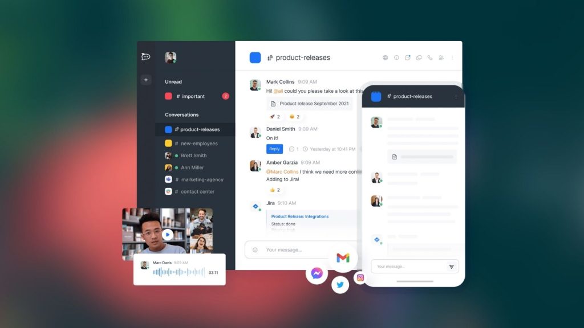The width and height of the screenshot is (584, 328).
Task: Click Amber Garzia's avatar in the desktop chat
Action: (255, 166)
